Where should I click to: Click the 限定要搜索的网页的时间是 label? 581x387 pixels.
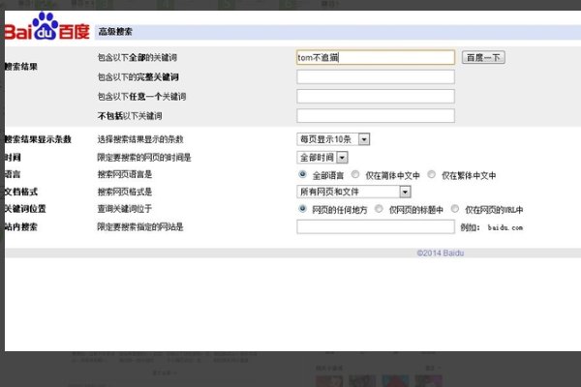tap(144, 158)
